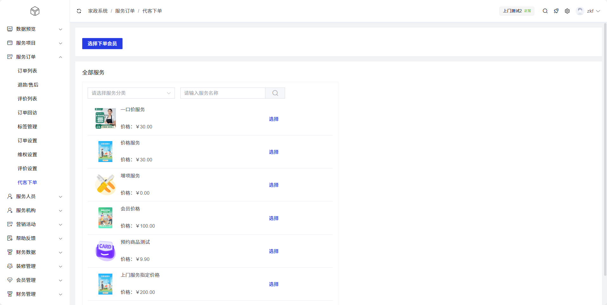Screen dimensions: 607x305
Task: Go to 退款/售后 menu item
Action: pyautogui.click(x=28, y=85)
